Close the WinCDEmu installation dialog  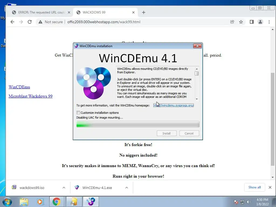(x=197, y=46)
